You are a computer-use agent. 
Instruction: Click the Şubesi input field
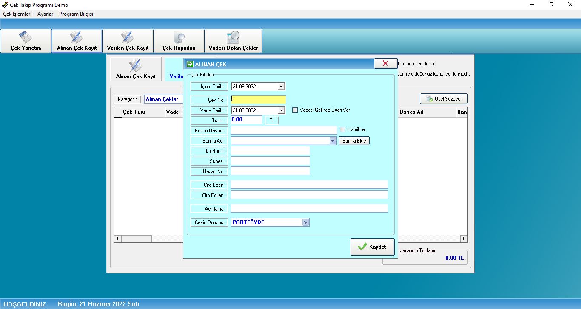(x=270, y=161)
